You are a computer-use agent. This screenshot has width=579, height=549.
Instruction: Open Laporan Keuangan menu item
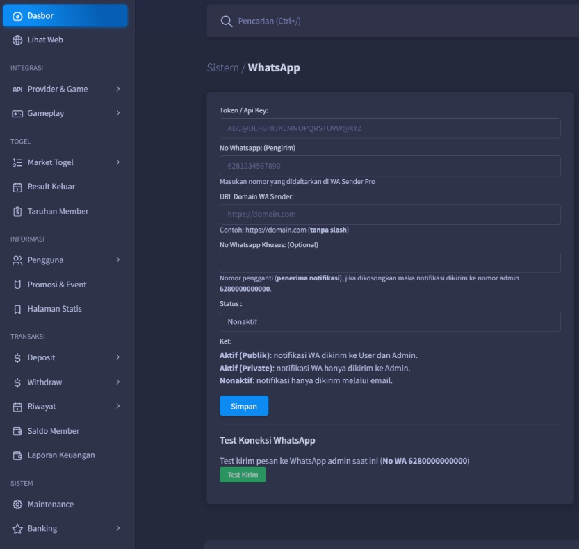[61, 455]
